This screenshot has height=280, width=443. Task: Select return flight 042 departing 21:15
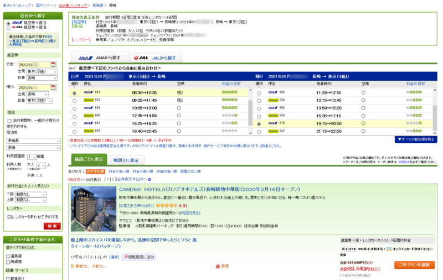click(259, 132)
